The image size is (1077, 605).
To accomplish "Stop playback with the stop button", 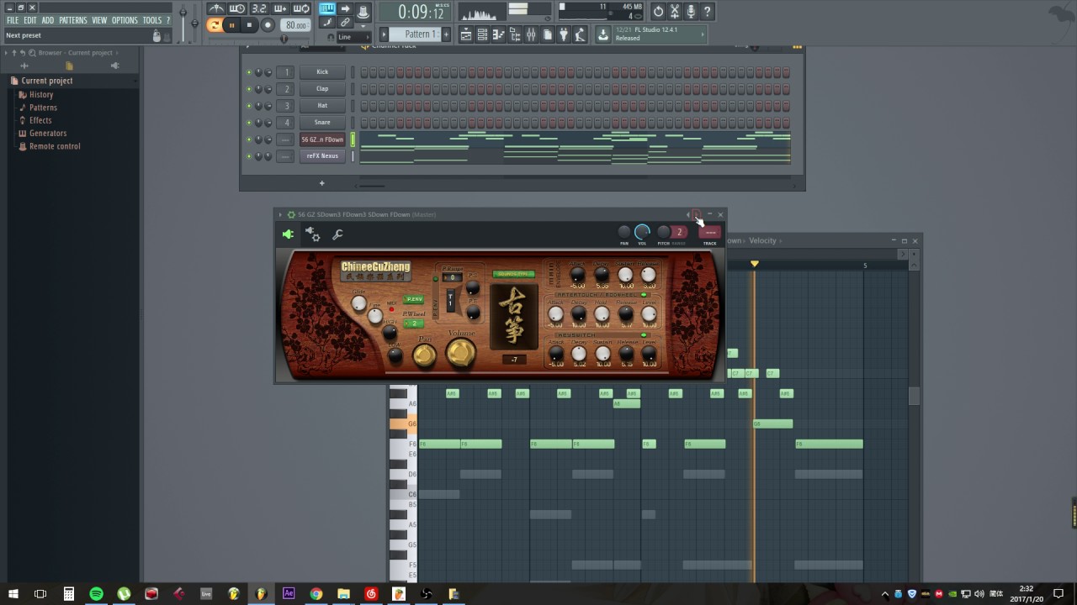I will click(x=249, y=25).
